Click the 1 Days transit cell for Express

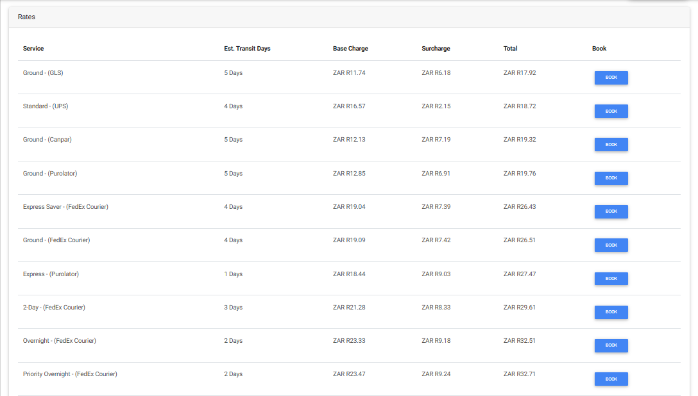tap(233, 274)
